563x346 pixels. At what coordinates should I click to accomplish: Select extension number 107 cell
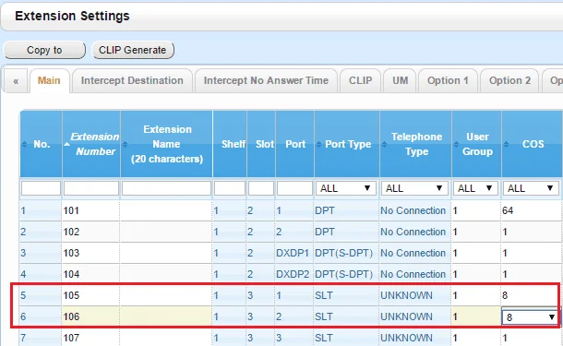pyautogui.click(x=90, y=338)
